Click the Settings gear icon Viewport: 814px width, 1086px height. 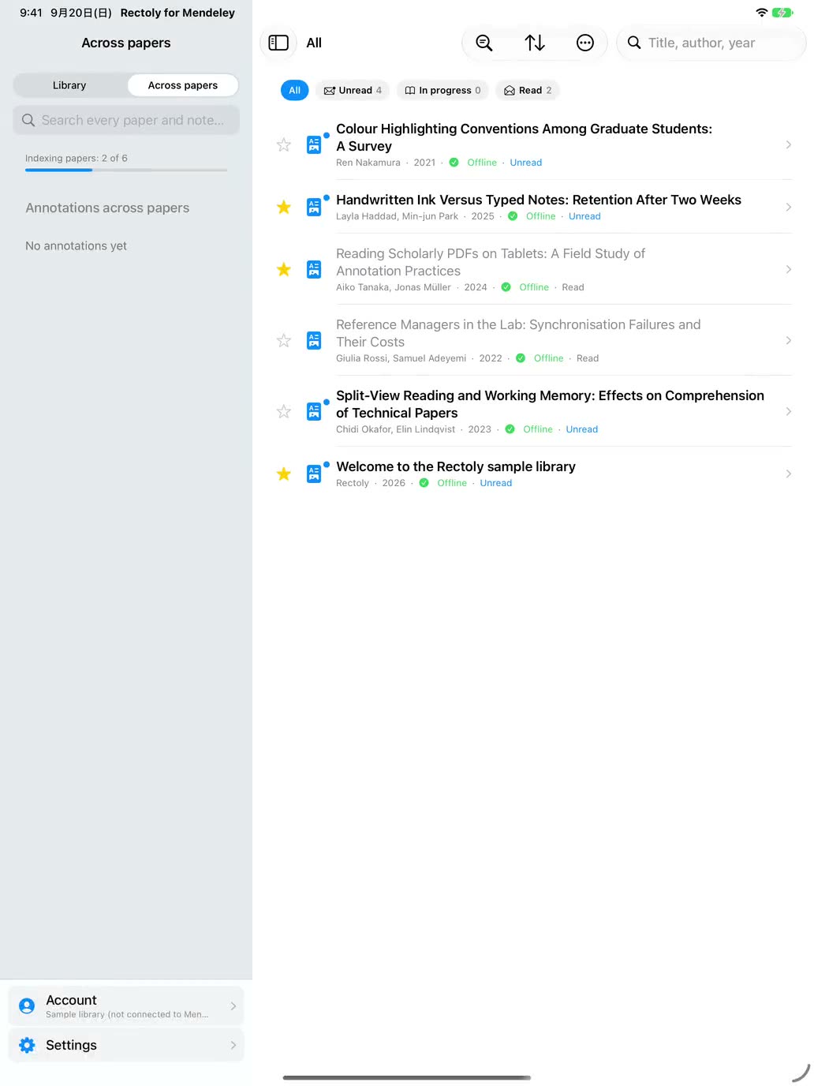(27, 1045)
